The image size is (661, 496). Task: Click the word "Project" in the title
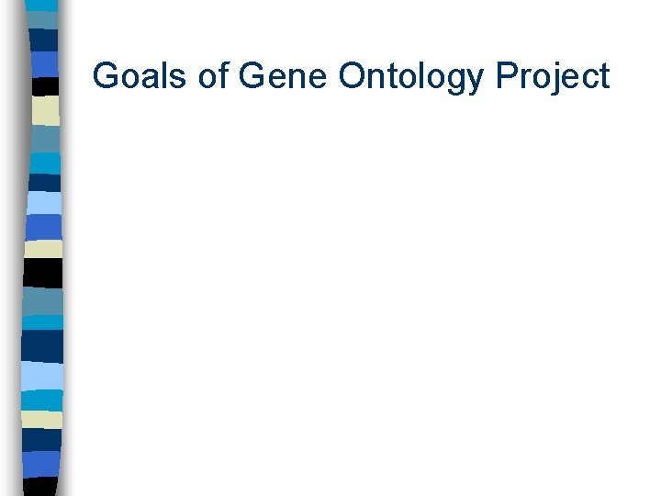tap(552, 78)
